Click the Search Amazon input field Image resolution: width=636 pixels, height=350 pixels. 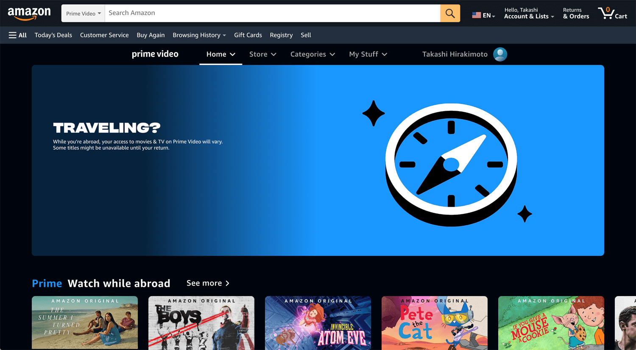(272, 13)
